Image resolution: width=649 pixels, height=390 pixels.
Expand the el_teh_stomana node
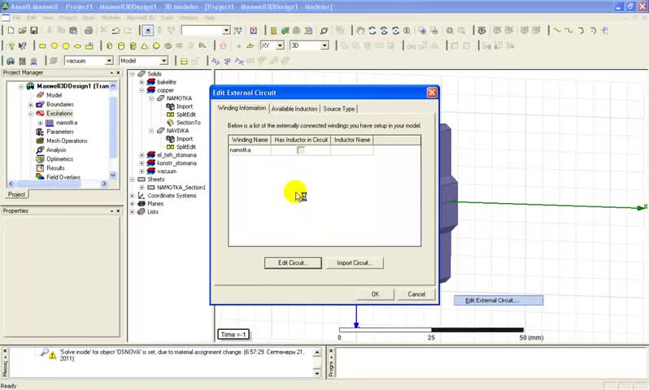coord(142,155)
